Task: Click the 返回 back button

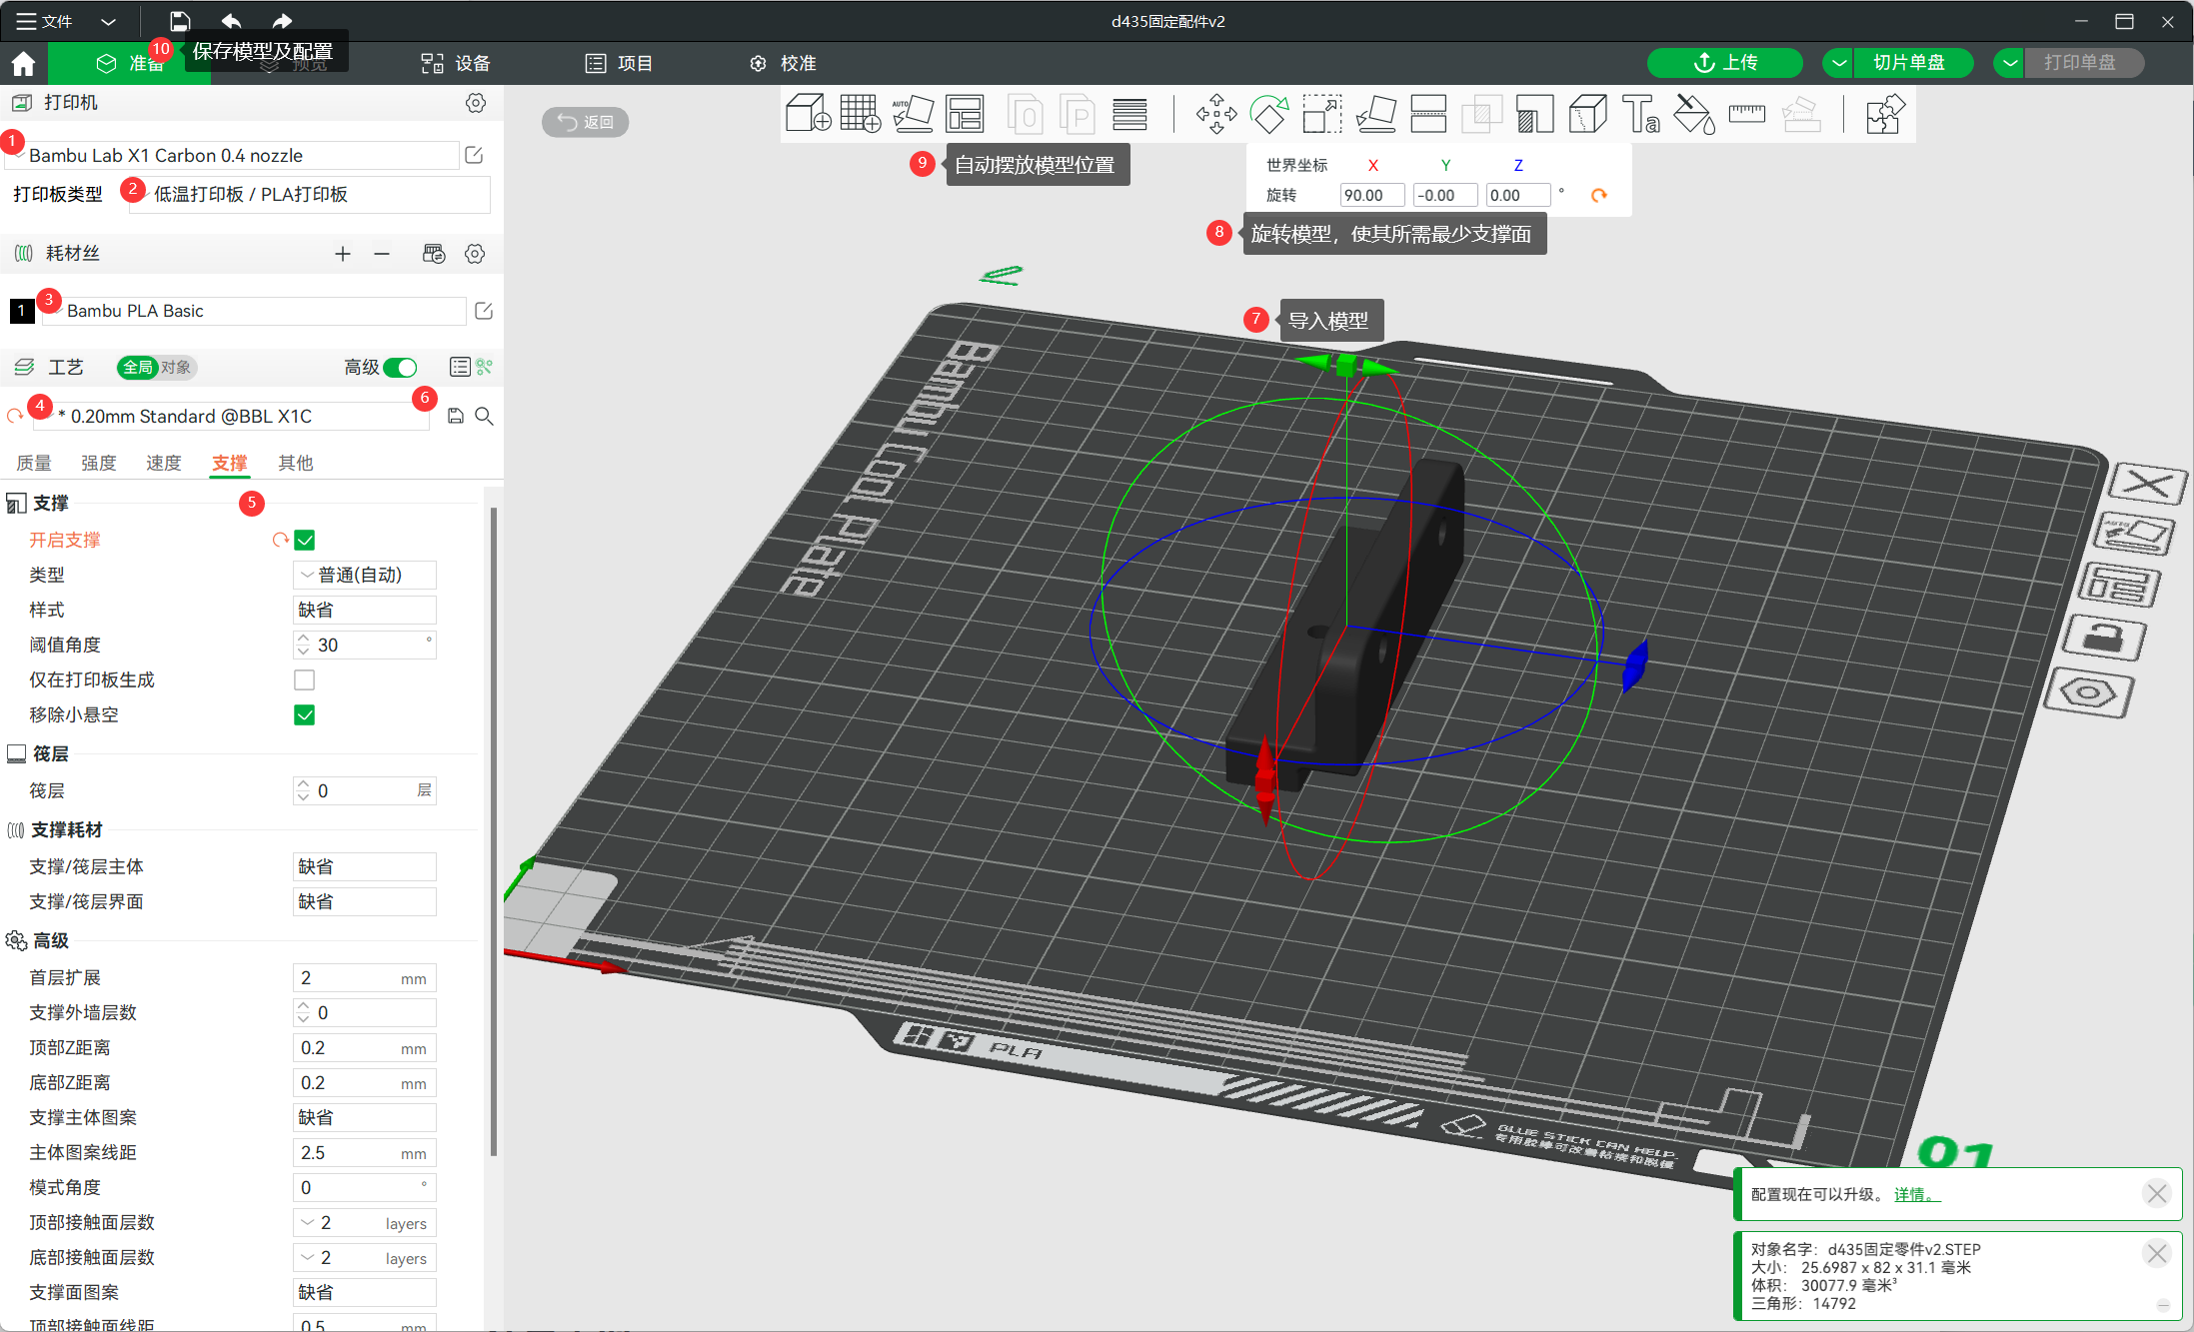Action: pos(586,122)
